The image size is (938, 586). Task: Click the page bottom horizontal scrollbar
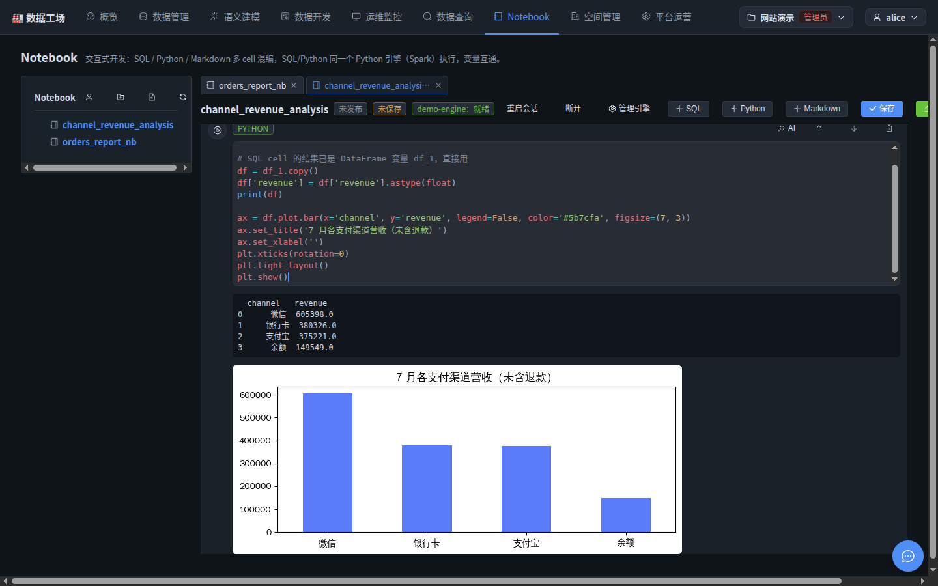(x=427, y=581)
